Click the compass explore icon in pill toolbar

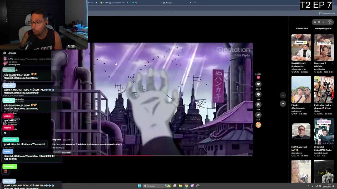[x=315, y=22]
